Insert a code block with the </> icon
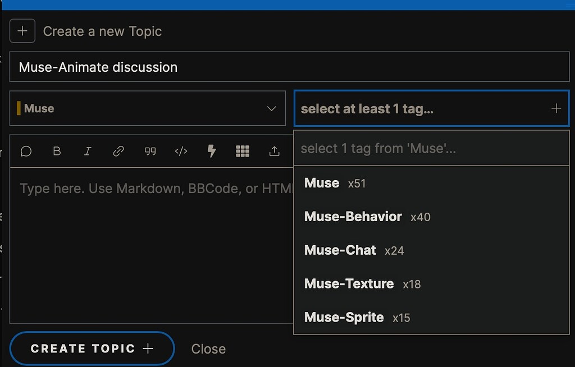 point(181,151)
